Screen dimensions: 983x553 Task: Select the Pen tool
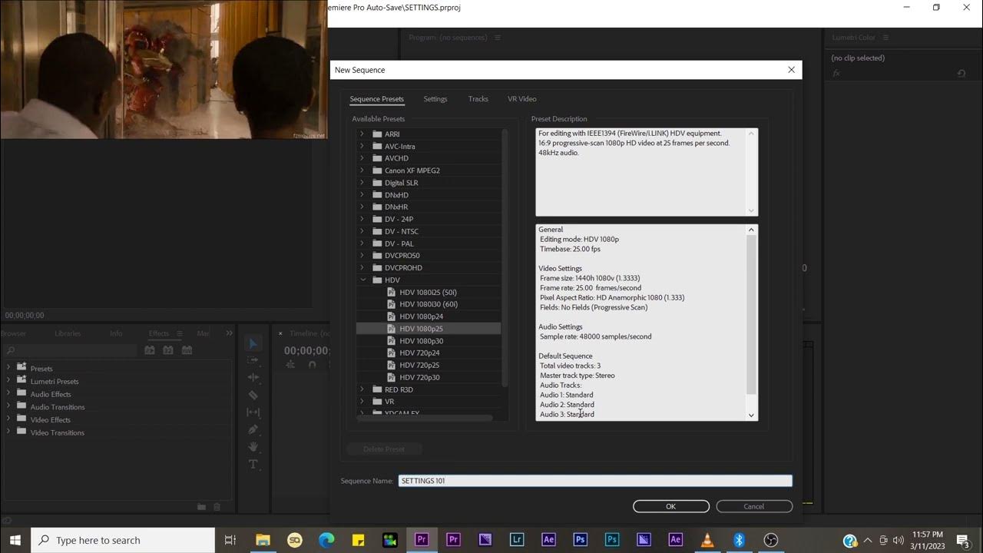(x=253, y=429)
